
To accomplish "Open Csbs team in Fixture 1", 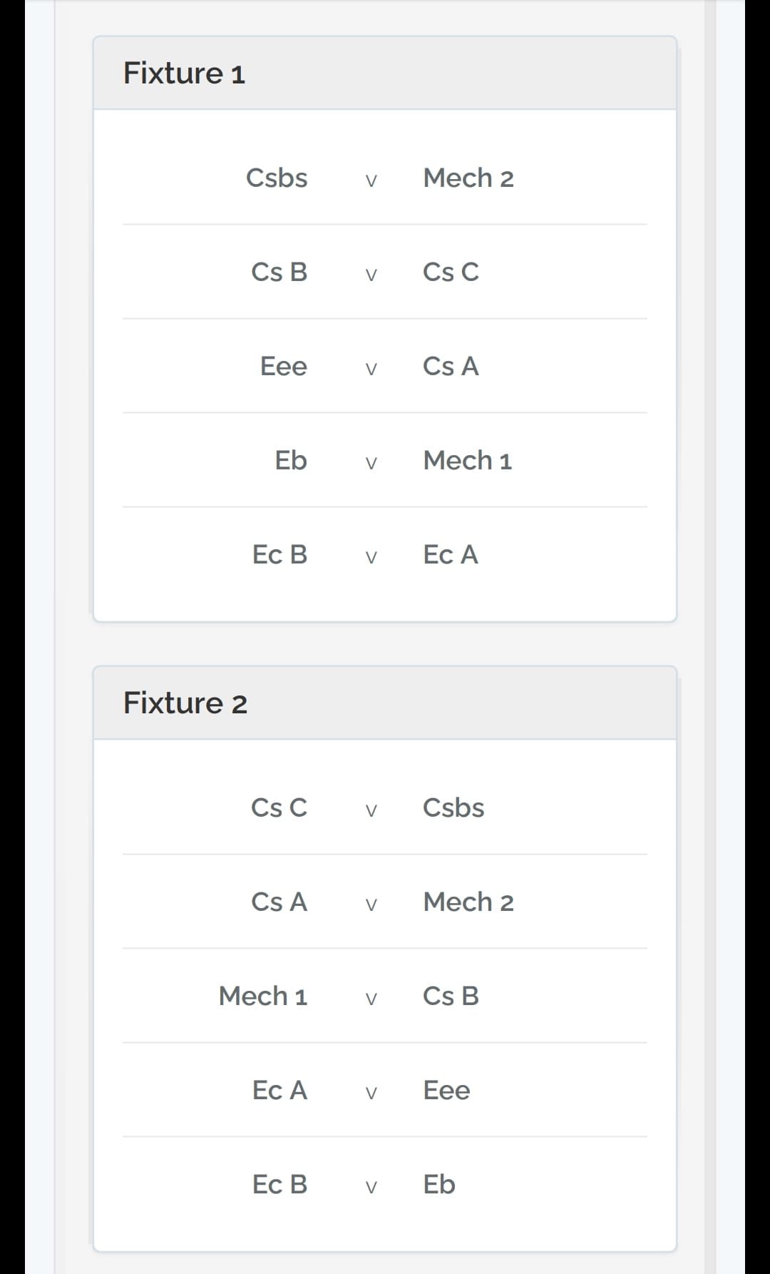I will [x=277, y=178].
